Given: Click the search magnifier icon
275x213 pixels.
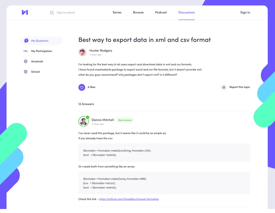Looking at the screenshot, I should click(52, 13).
